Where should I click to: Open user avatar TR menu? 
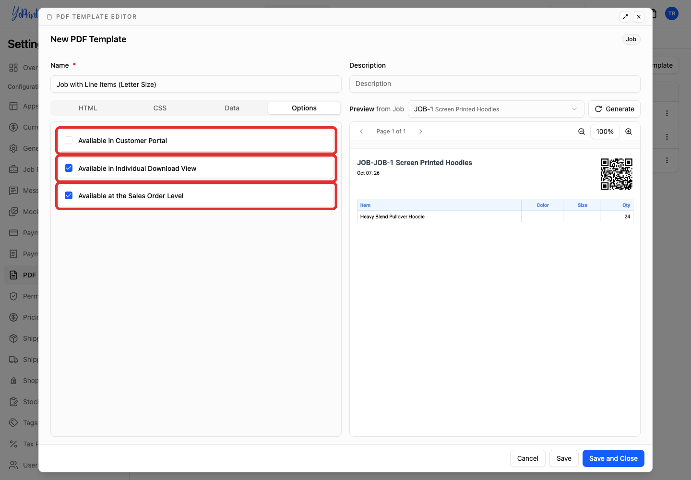click(672, 13)
